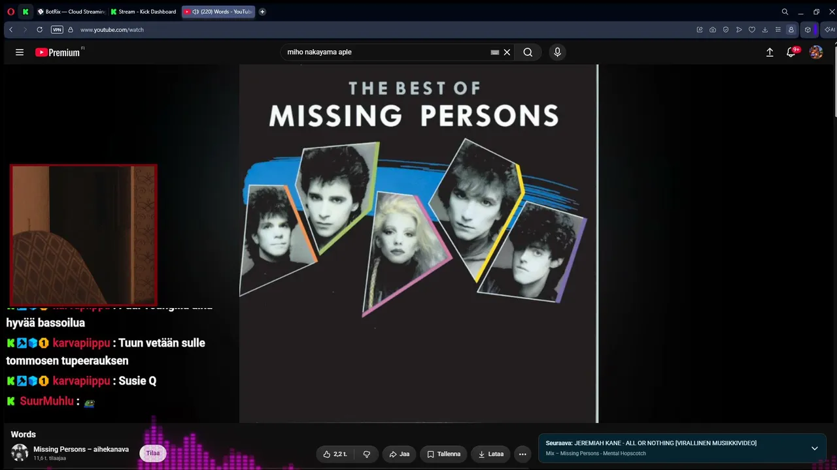
Task: Open the YouTube upload/create button
Action: pos(770,52)
